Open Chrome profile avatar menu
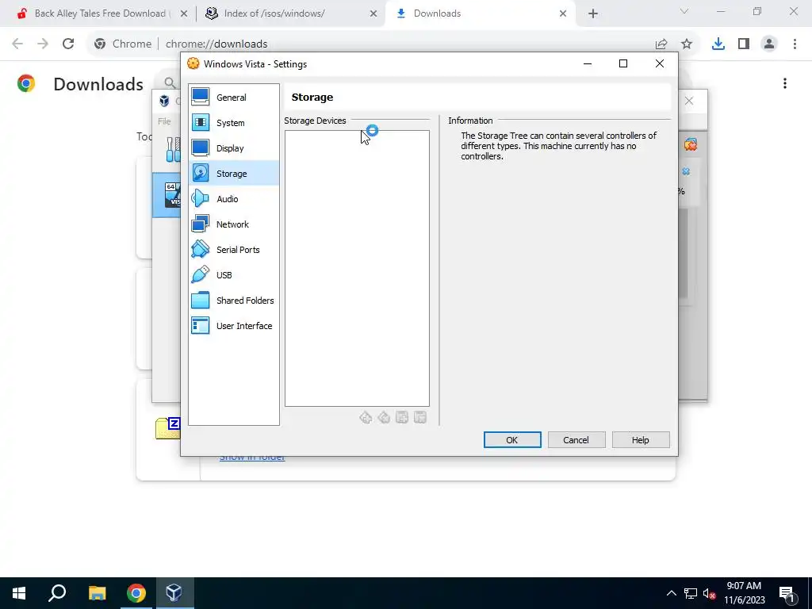Screen dimensions: 812x609 tap(769, 44)
